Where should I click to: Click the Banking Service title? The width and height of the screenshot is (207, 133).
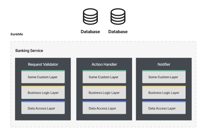pos(29,51)
